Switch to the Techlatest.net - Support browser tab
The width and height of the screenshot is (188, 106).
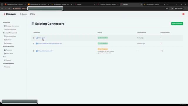154,4
